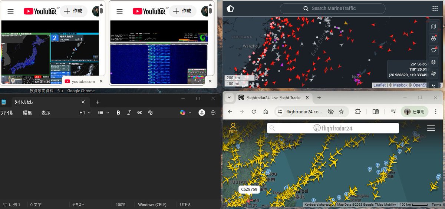Open Chrome reading mode icon

pyautogui.click(x=375, y=112)
